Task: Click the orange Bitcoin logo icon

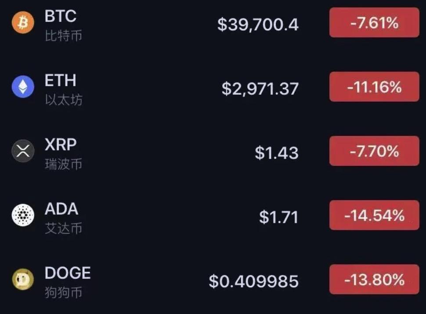Action: pos(23,23)
